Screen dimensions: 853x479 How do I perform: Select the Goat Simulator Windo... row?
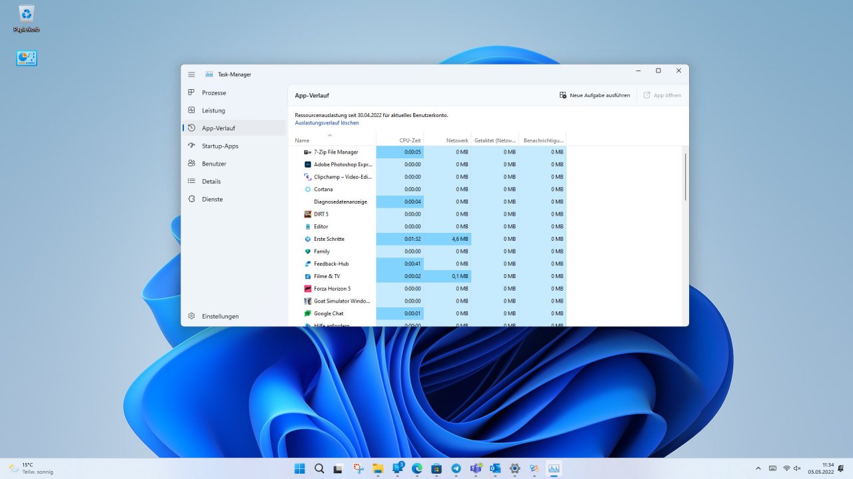[x=428, y=301]
